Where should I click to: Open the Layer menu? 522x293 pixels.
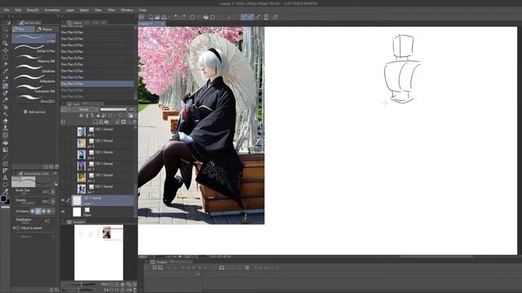click(70, 10)
